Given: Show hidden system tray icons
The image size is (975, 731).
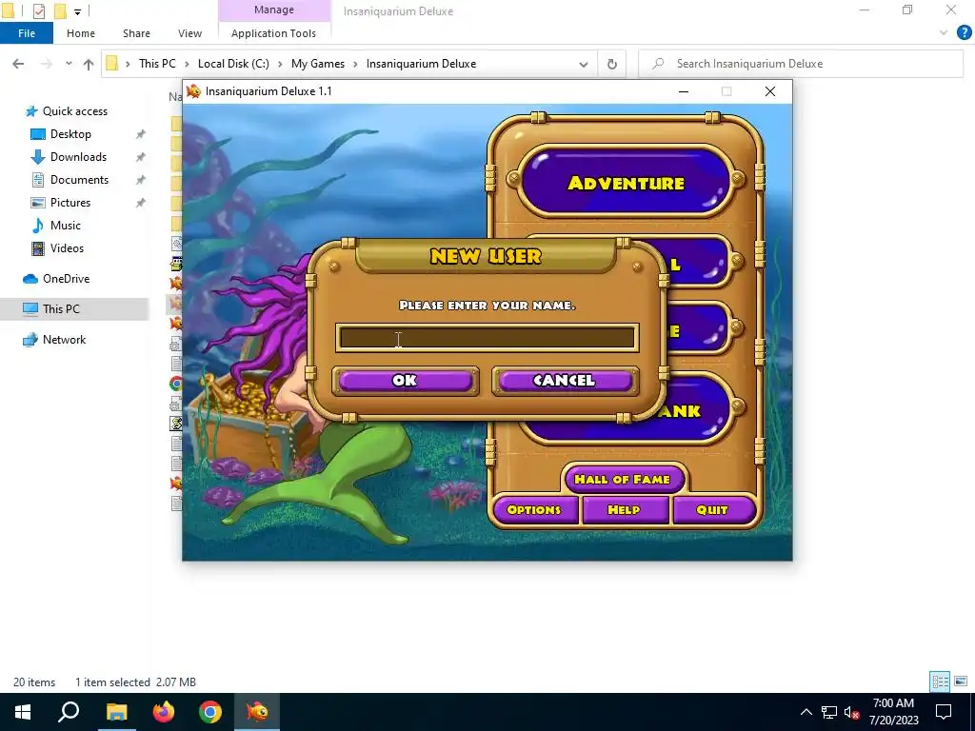Looking at the screenshot, I should [806, 712].
